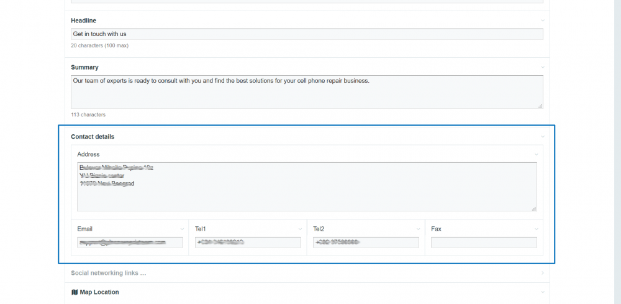Collapse the Headline section chevron

542,21
